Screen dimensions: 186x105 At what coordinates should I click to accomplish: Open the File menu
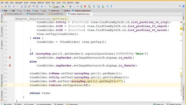[x=2, y=3]
